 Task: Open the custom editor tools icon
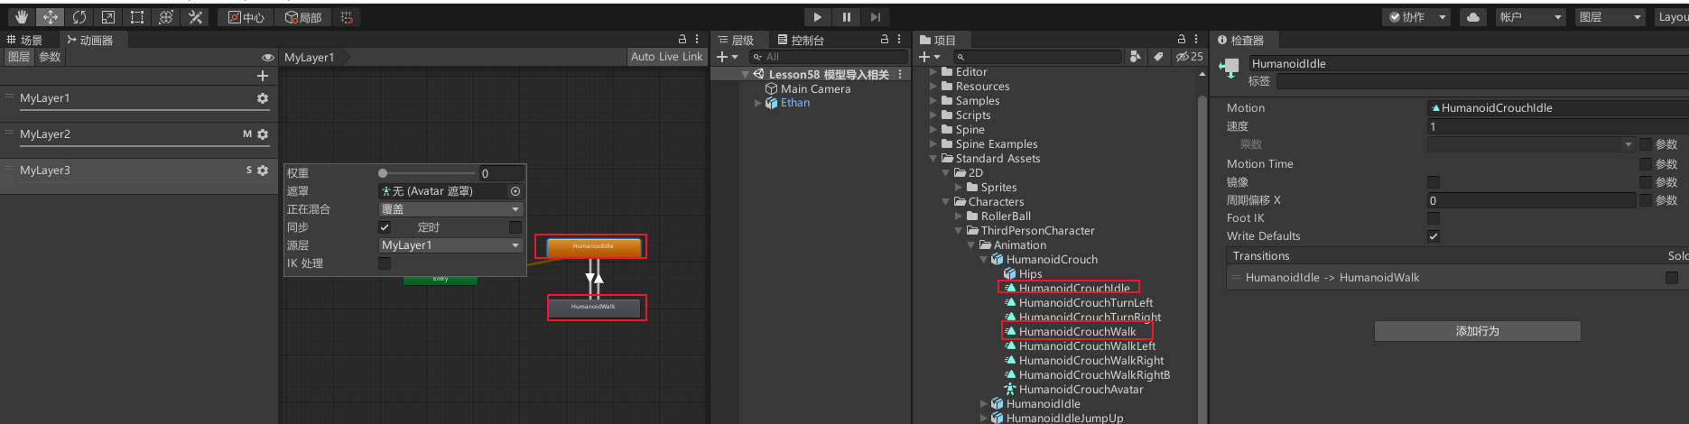click(x=195, y=17)
